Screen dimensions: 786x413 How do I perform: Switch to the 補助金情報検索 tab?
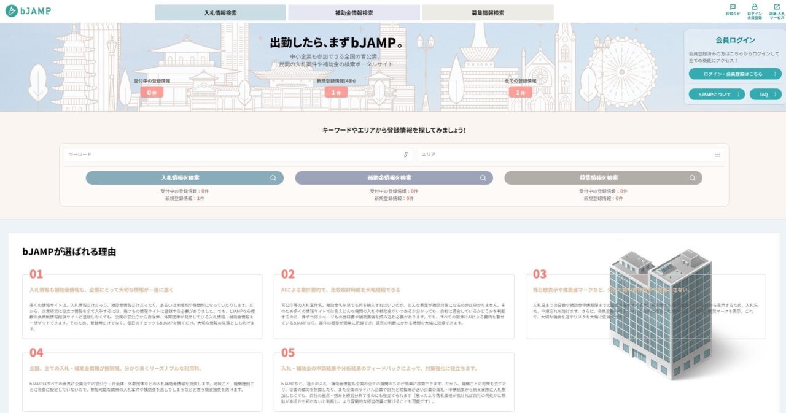(354, 13)
